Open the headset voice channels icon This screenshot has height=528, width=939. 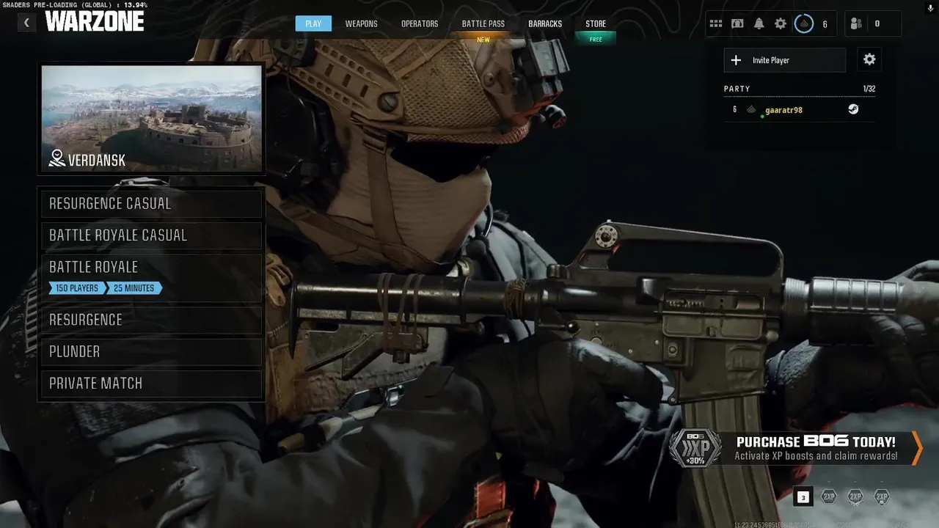tap(737, 23)
